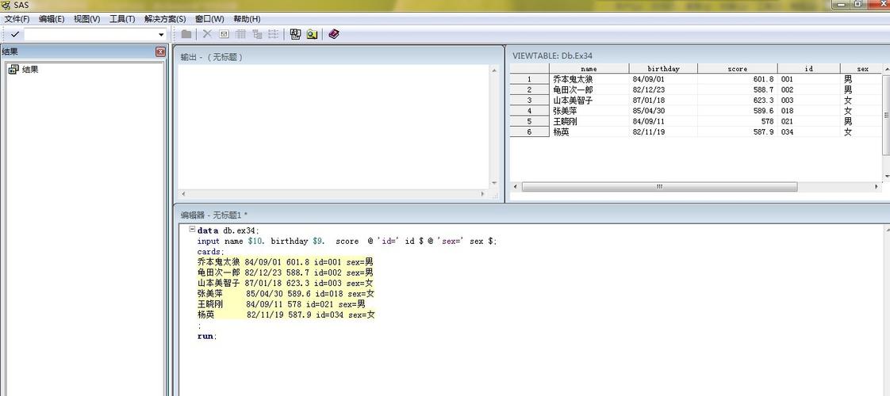
Task: Collapse the data db.ex34 code block
Action: tap(192, 230)
